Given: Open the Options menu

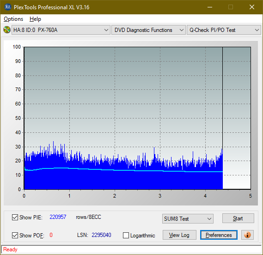Looking at the screenshot, I should pos(13,19).
